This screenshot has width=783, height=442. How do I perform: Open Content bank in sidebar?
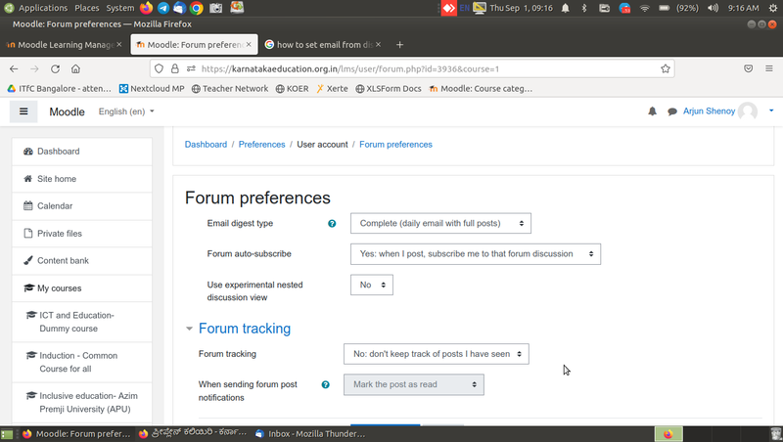coord(82,261)
